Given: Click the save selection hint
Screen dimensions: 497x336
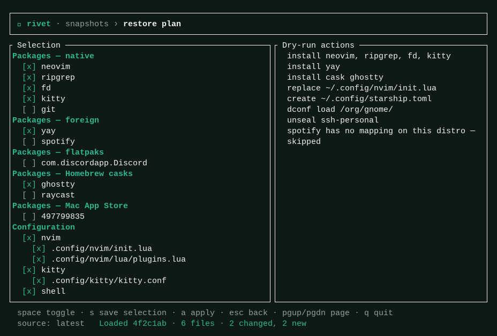Looking at the screenshot, I should [x=128, y=313].
